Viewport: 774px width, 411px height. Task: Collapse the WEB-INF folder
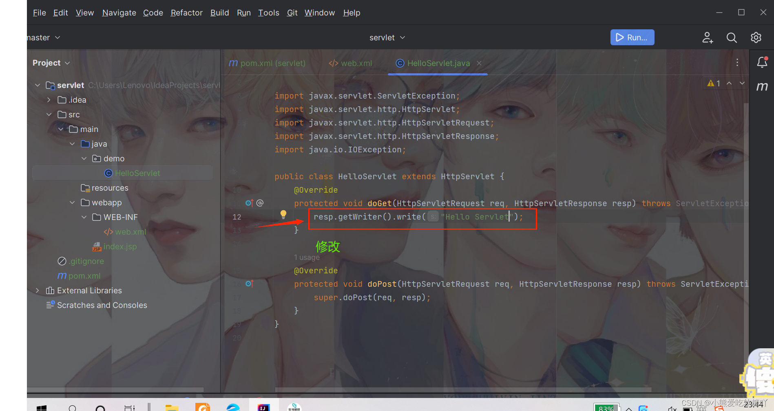click(x=84, y=217)
